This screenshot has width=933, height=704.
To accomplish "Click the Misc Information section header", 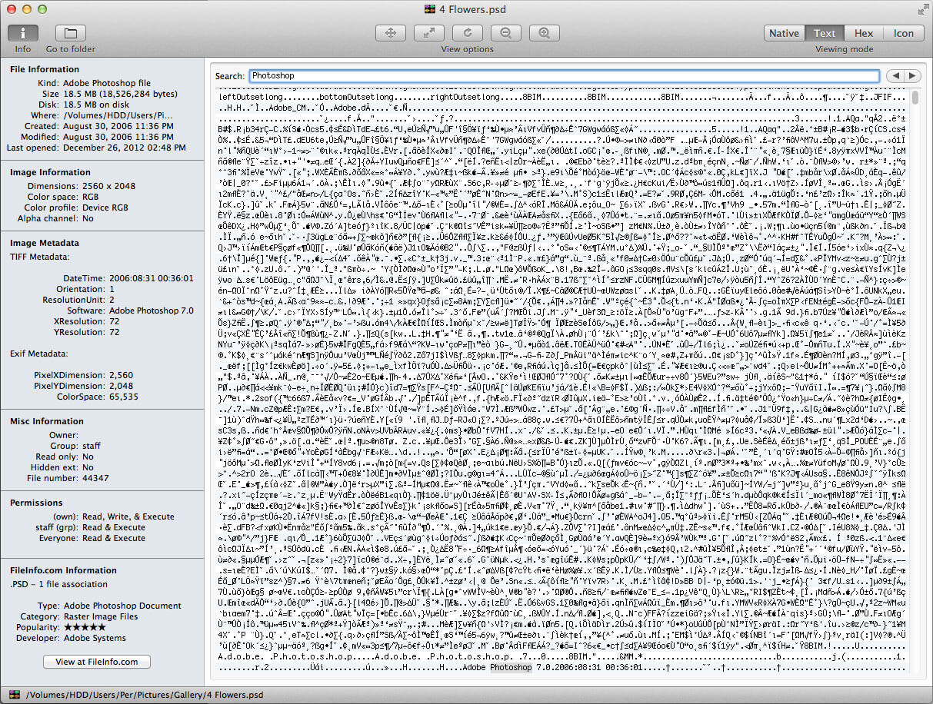I will 47,421.
